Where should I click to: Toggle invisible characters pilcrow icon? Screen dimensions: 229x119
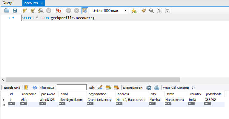pos(159,11)
